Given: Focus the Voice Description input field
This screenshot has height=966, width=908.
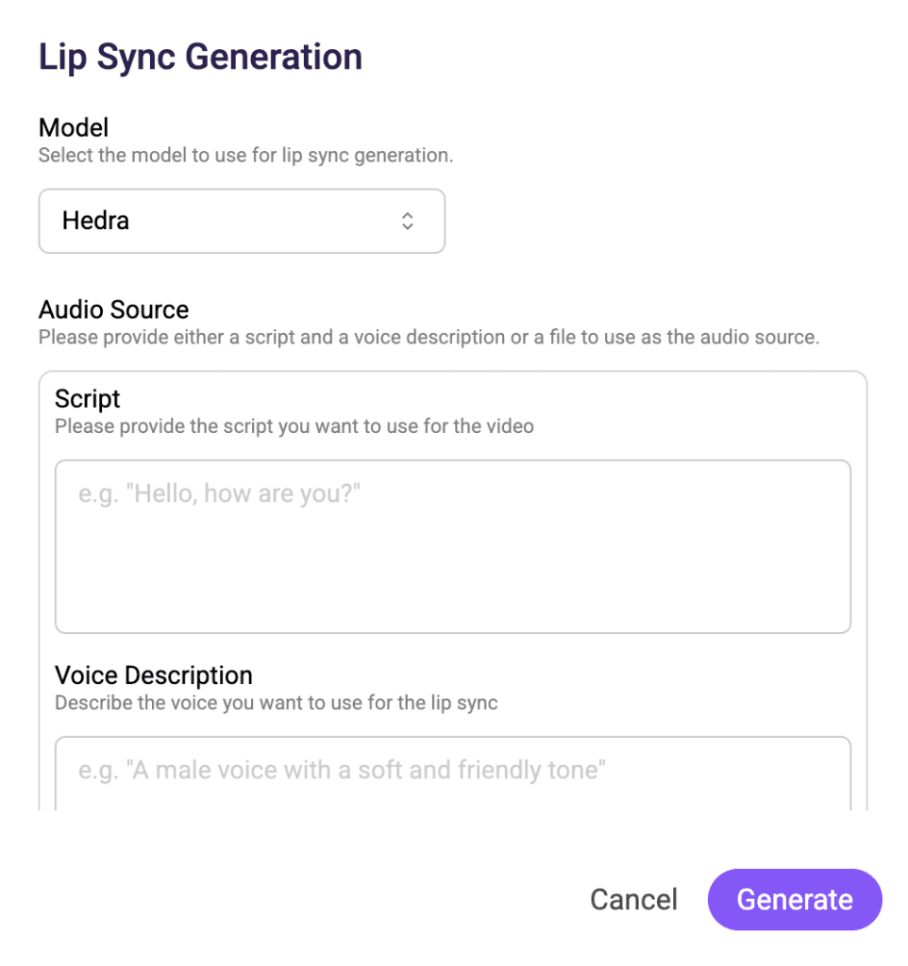Looking at the screenshot, I should [453, 774].
